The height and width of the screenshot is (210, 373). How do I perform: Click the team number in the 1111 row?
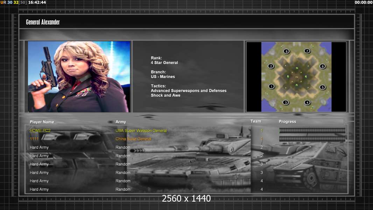pyautogui.click(x=261, y=139)
